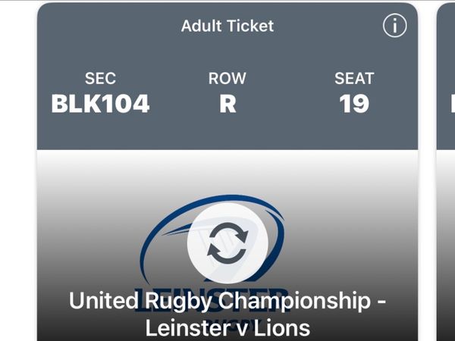The image size is (455, 341).
Task: Click the SEC label
Action: click(x=100, y=79)
